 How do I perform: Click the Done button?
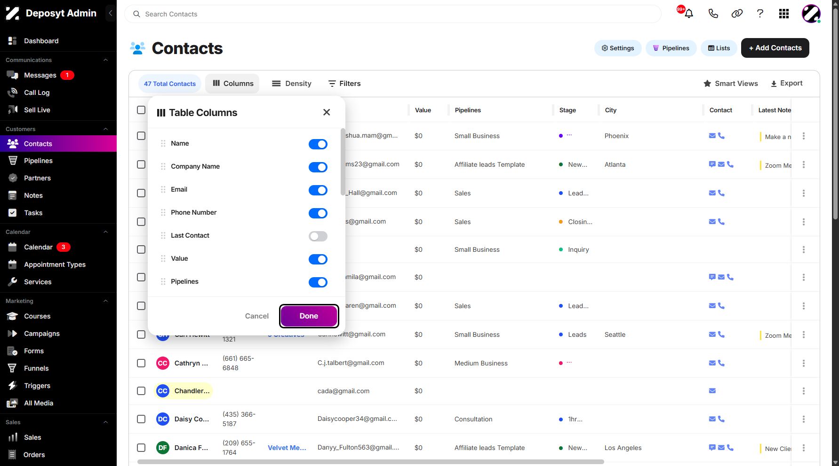(x=309, y=316)
